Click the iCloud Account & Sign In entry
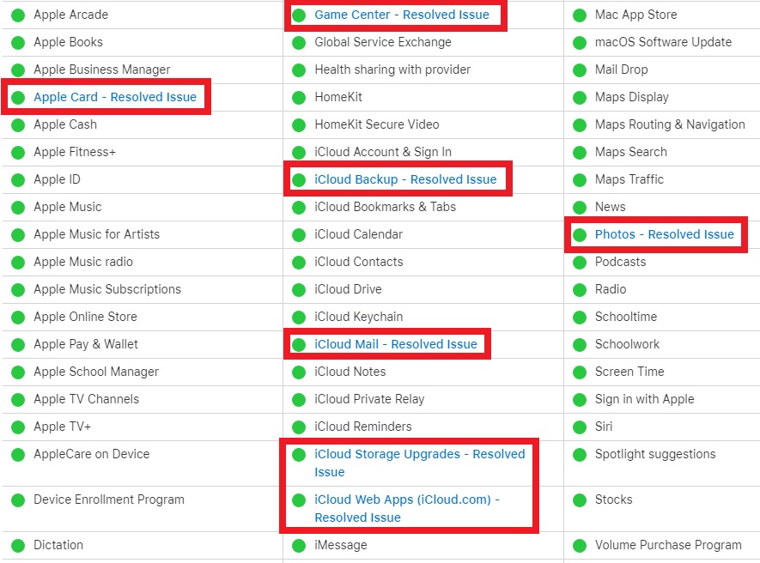760x563 pixels. click(383, 152)
